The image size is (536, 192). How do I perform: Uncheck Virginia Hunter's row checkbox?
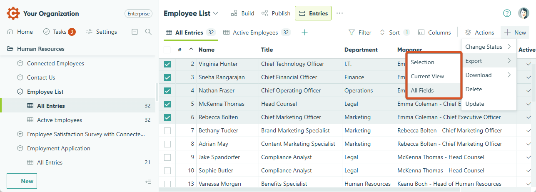[x=167, y=64]
